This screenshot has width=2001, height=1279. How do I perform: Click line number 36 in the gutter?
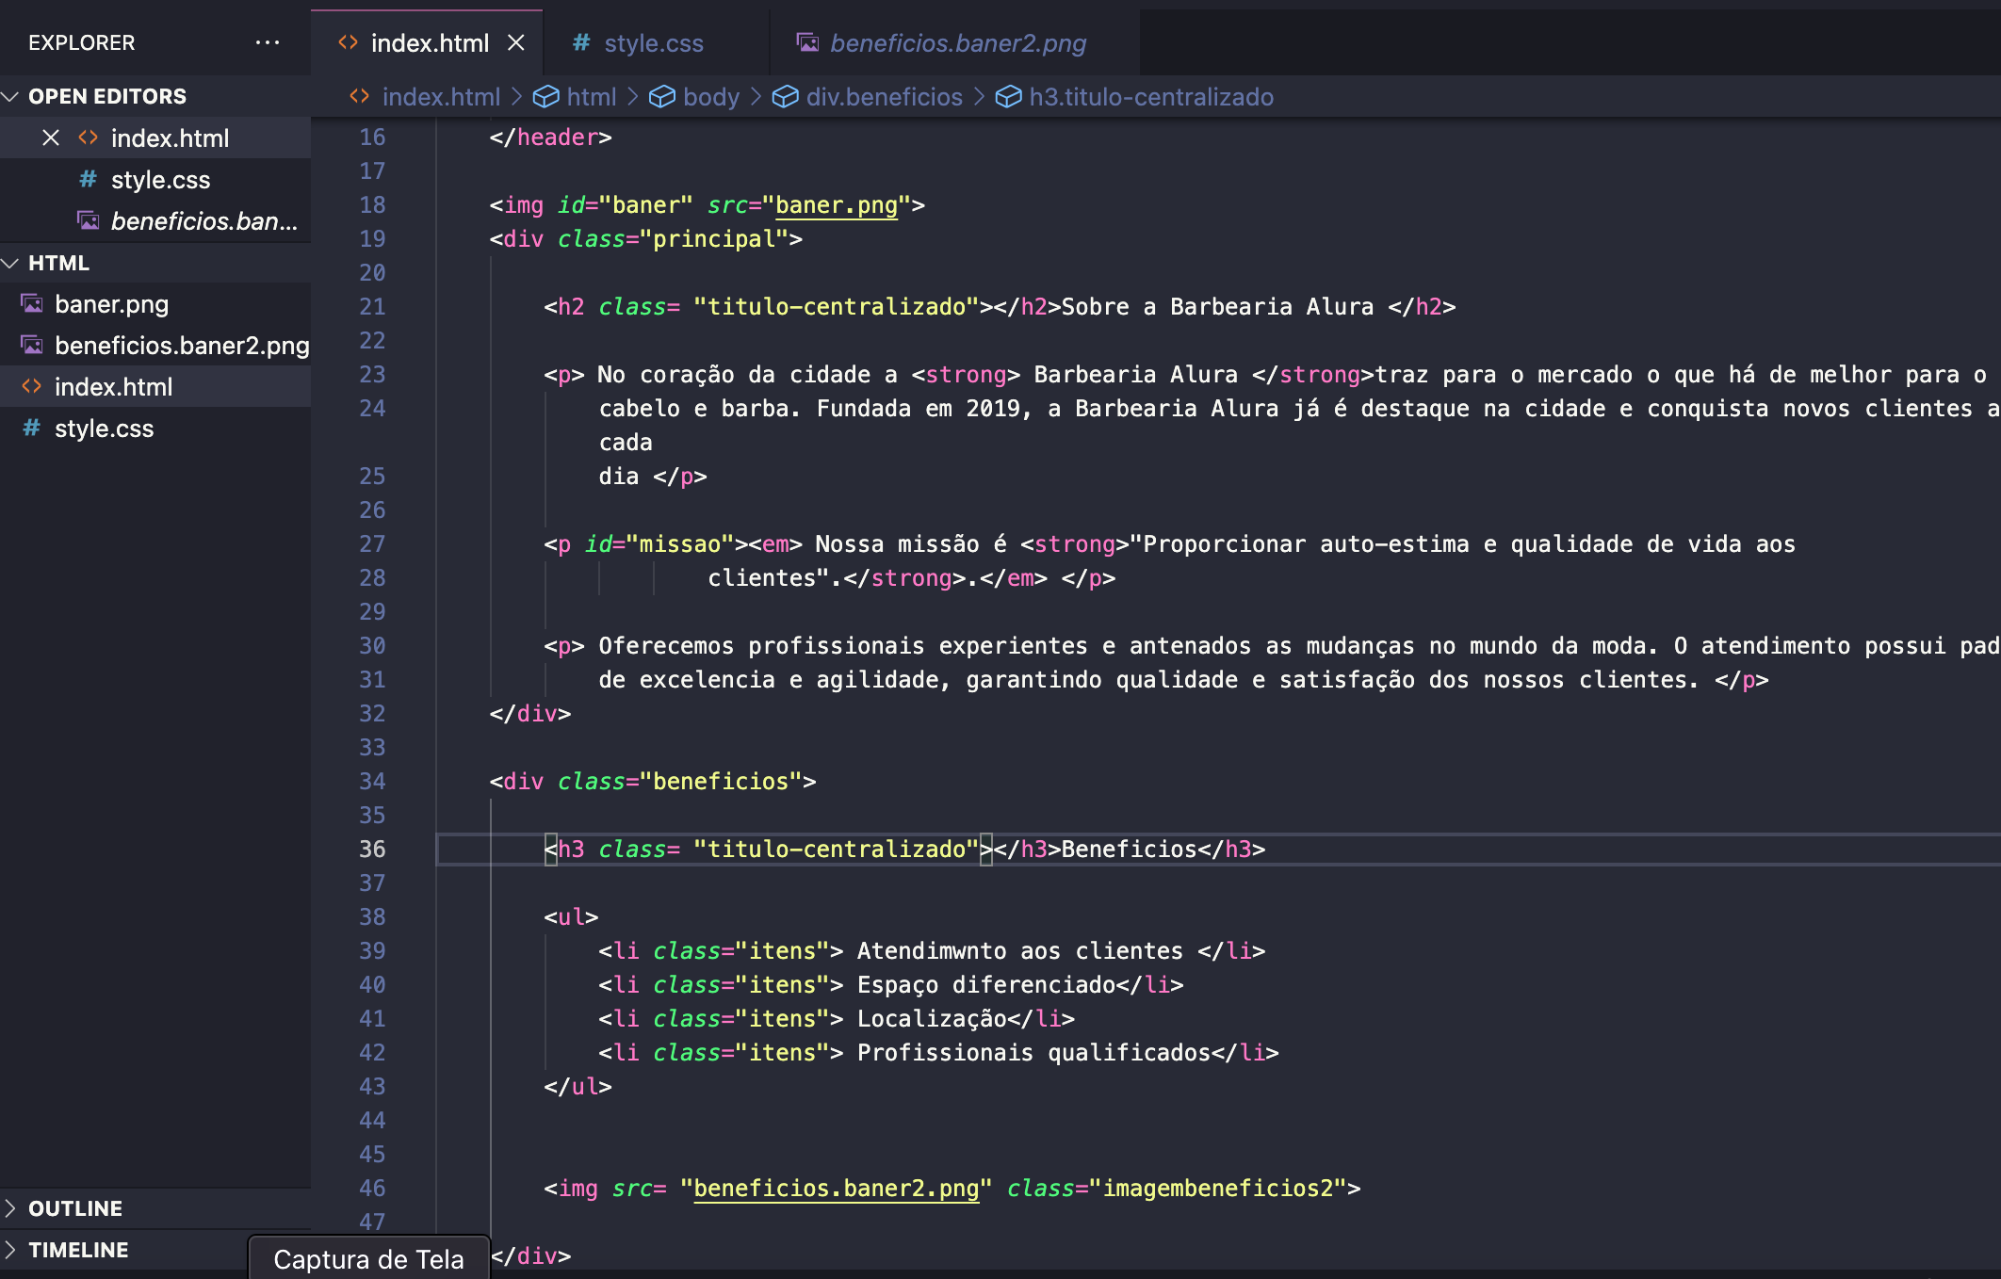click(x=372, y=850)
